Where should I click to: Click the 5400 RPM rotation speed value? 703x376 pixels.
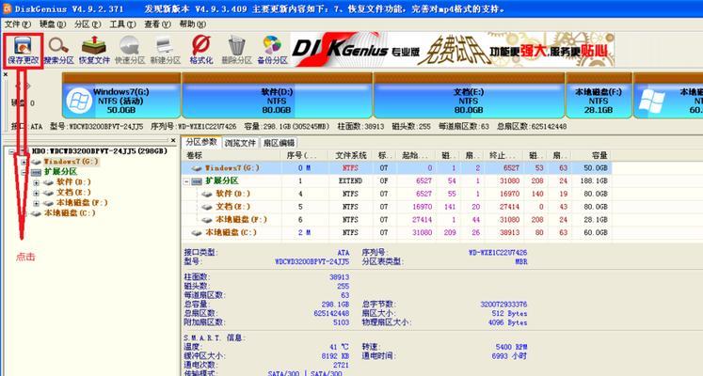[x=511, y=347]
